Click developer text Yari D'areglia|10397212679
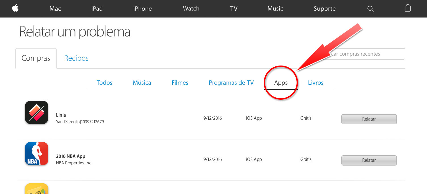 coord(80,122)
